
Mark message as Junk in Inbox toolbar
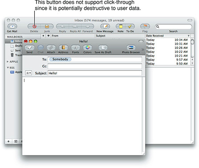point(47,26)
